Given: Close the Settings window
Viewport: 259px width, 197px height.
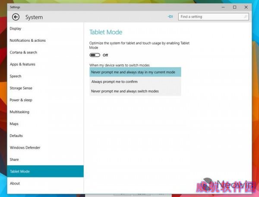Looking at the screenshot, I should coord(246,7).
